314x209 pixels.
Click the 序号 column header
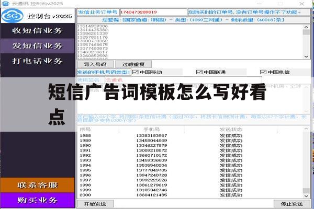[85, 130]
